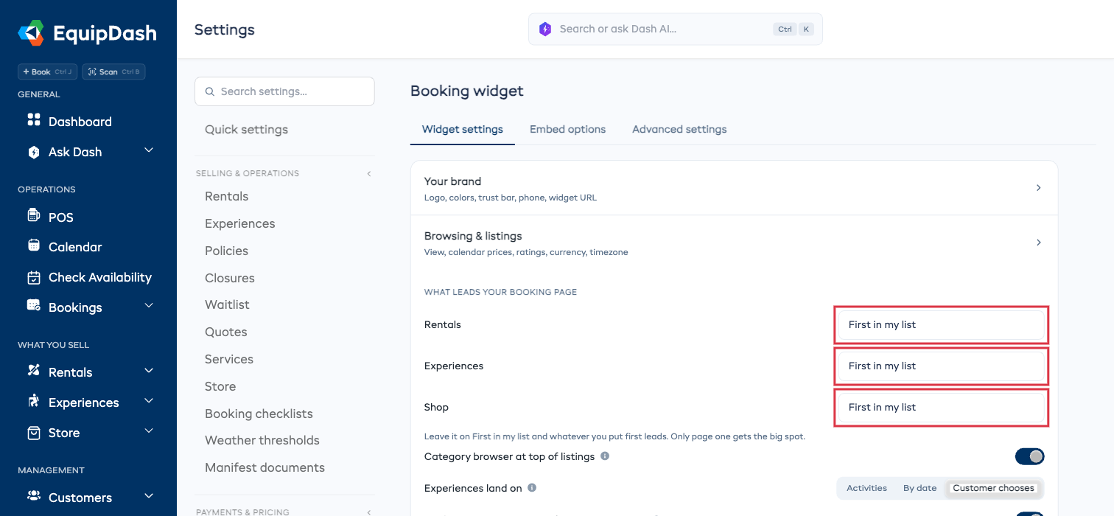Open Rentals in Selling & Operations settings
Viewport: 1114px width, 516px height.
click(226, 196)
